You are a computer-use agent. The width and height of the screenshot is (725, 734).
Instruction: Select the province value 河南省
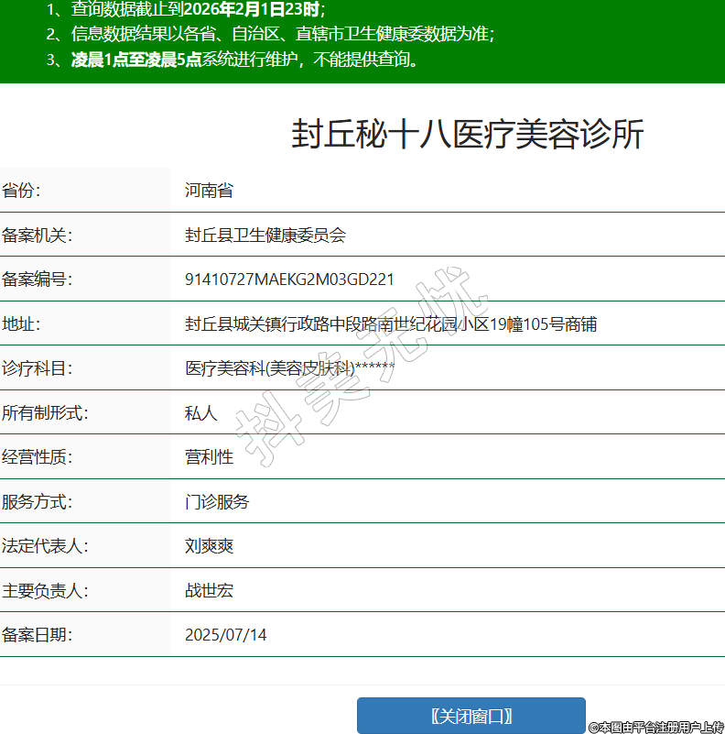[209, 191]
